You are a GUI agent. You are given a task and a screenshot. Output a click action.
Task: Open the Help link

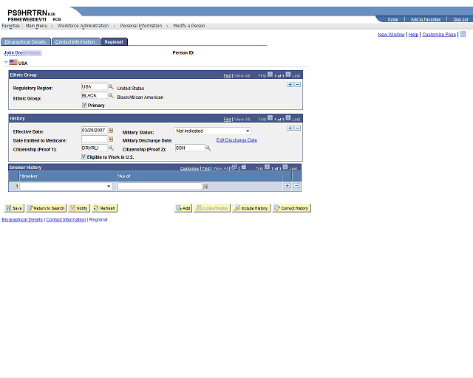(413, 35)
